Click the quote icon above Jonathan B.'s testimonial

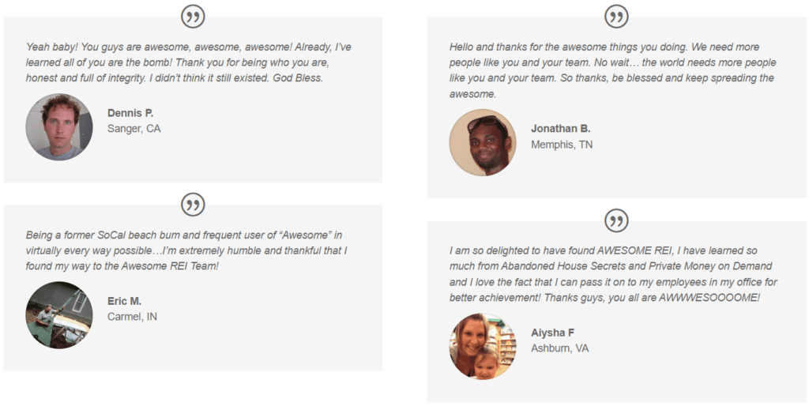point(616,17)
